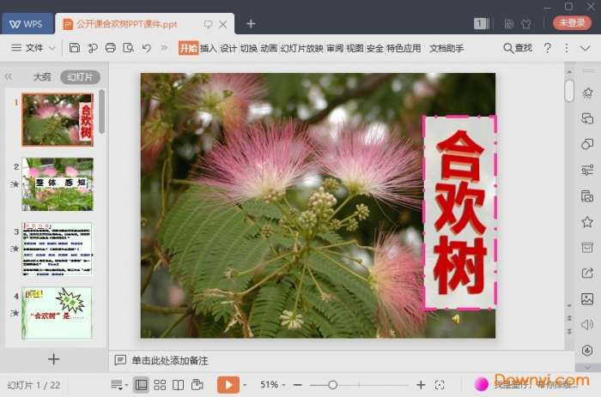The image size is (601, 397).
Task: Click the speaker audio icon on slide
Action: pyautogui.click(x=456, y=318)
